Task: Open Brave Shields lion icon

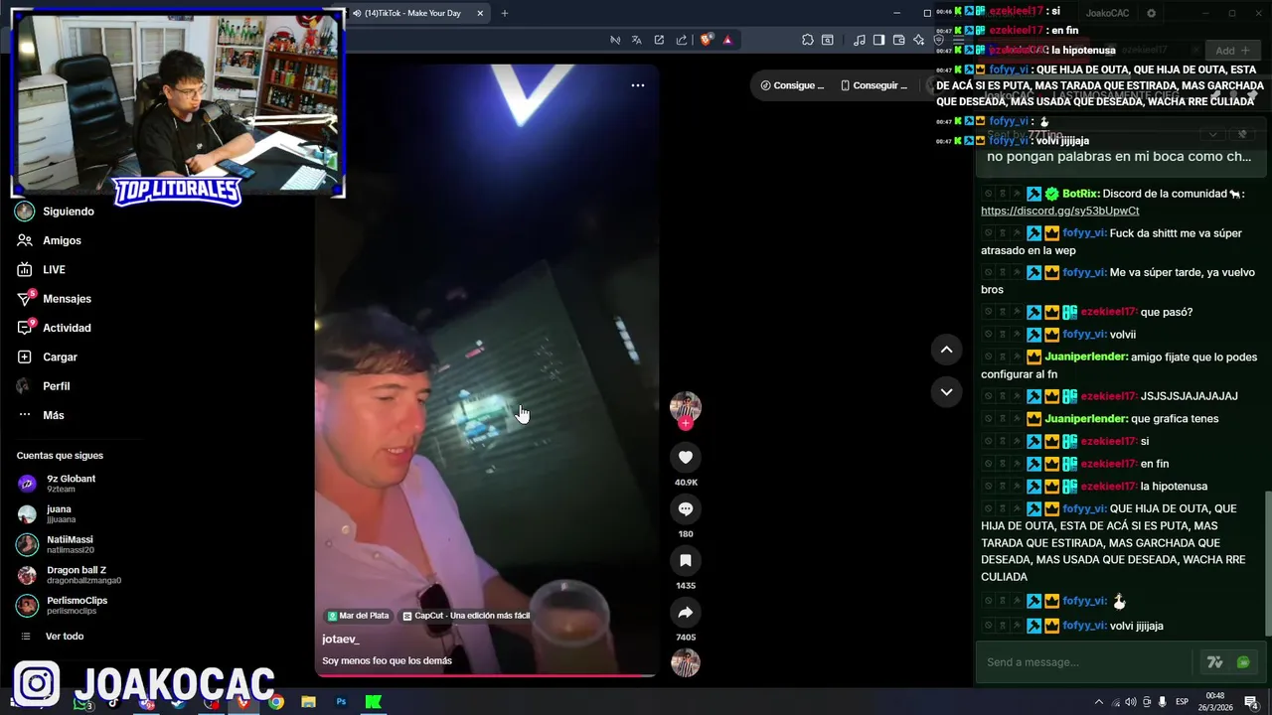Action: [707, 40]
